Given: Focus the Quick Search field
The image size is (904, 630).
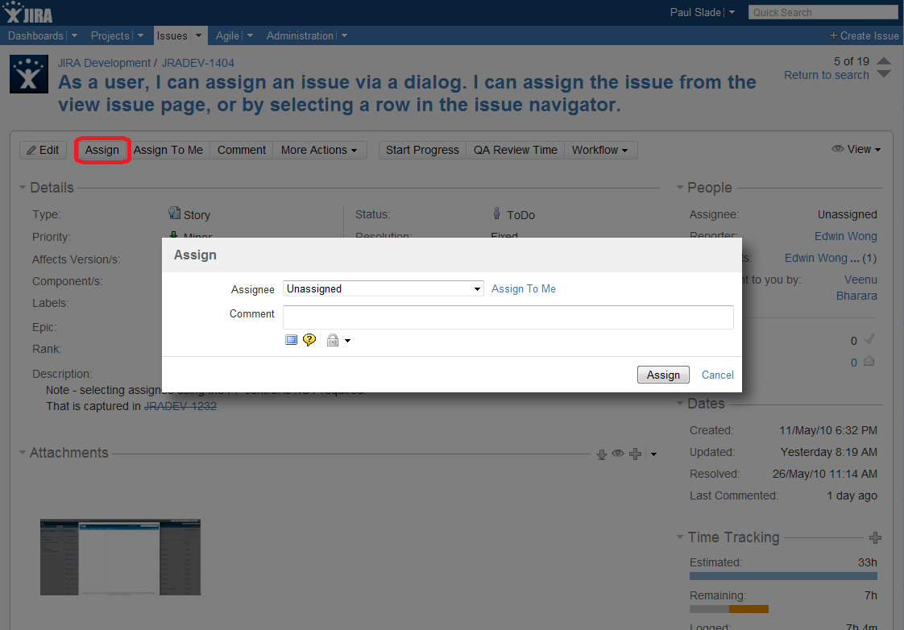Looking at the screenshot, I should [823, 12].
